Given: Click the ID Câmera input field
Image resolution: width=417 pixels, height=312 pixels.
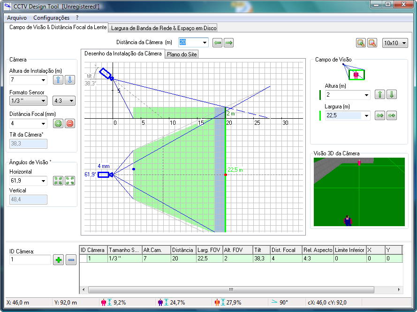Looking at the screenshot, I should tap(30, 260).
